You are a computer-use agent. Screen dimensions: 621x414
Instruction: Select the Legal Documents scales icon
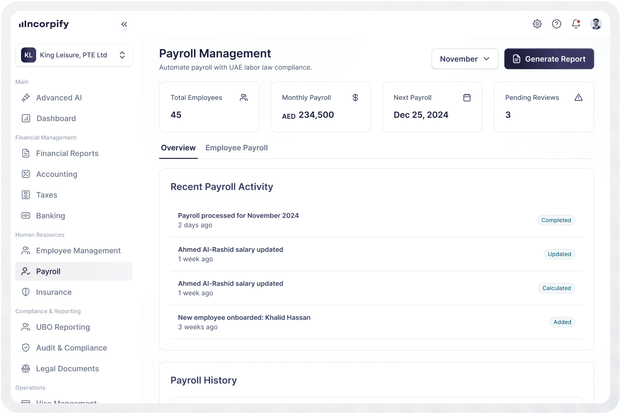tap(25, 368)
